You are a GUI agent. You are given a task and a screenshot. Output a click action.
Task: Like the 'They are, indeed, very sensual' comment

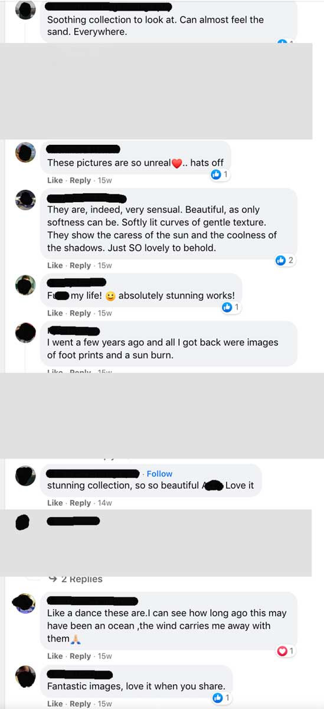55,265
